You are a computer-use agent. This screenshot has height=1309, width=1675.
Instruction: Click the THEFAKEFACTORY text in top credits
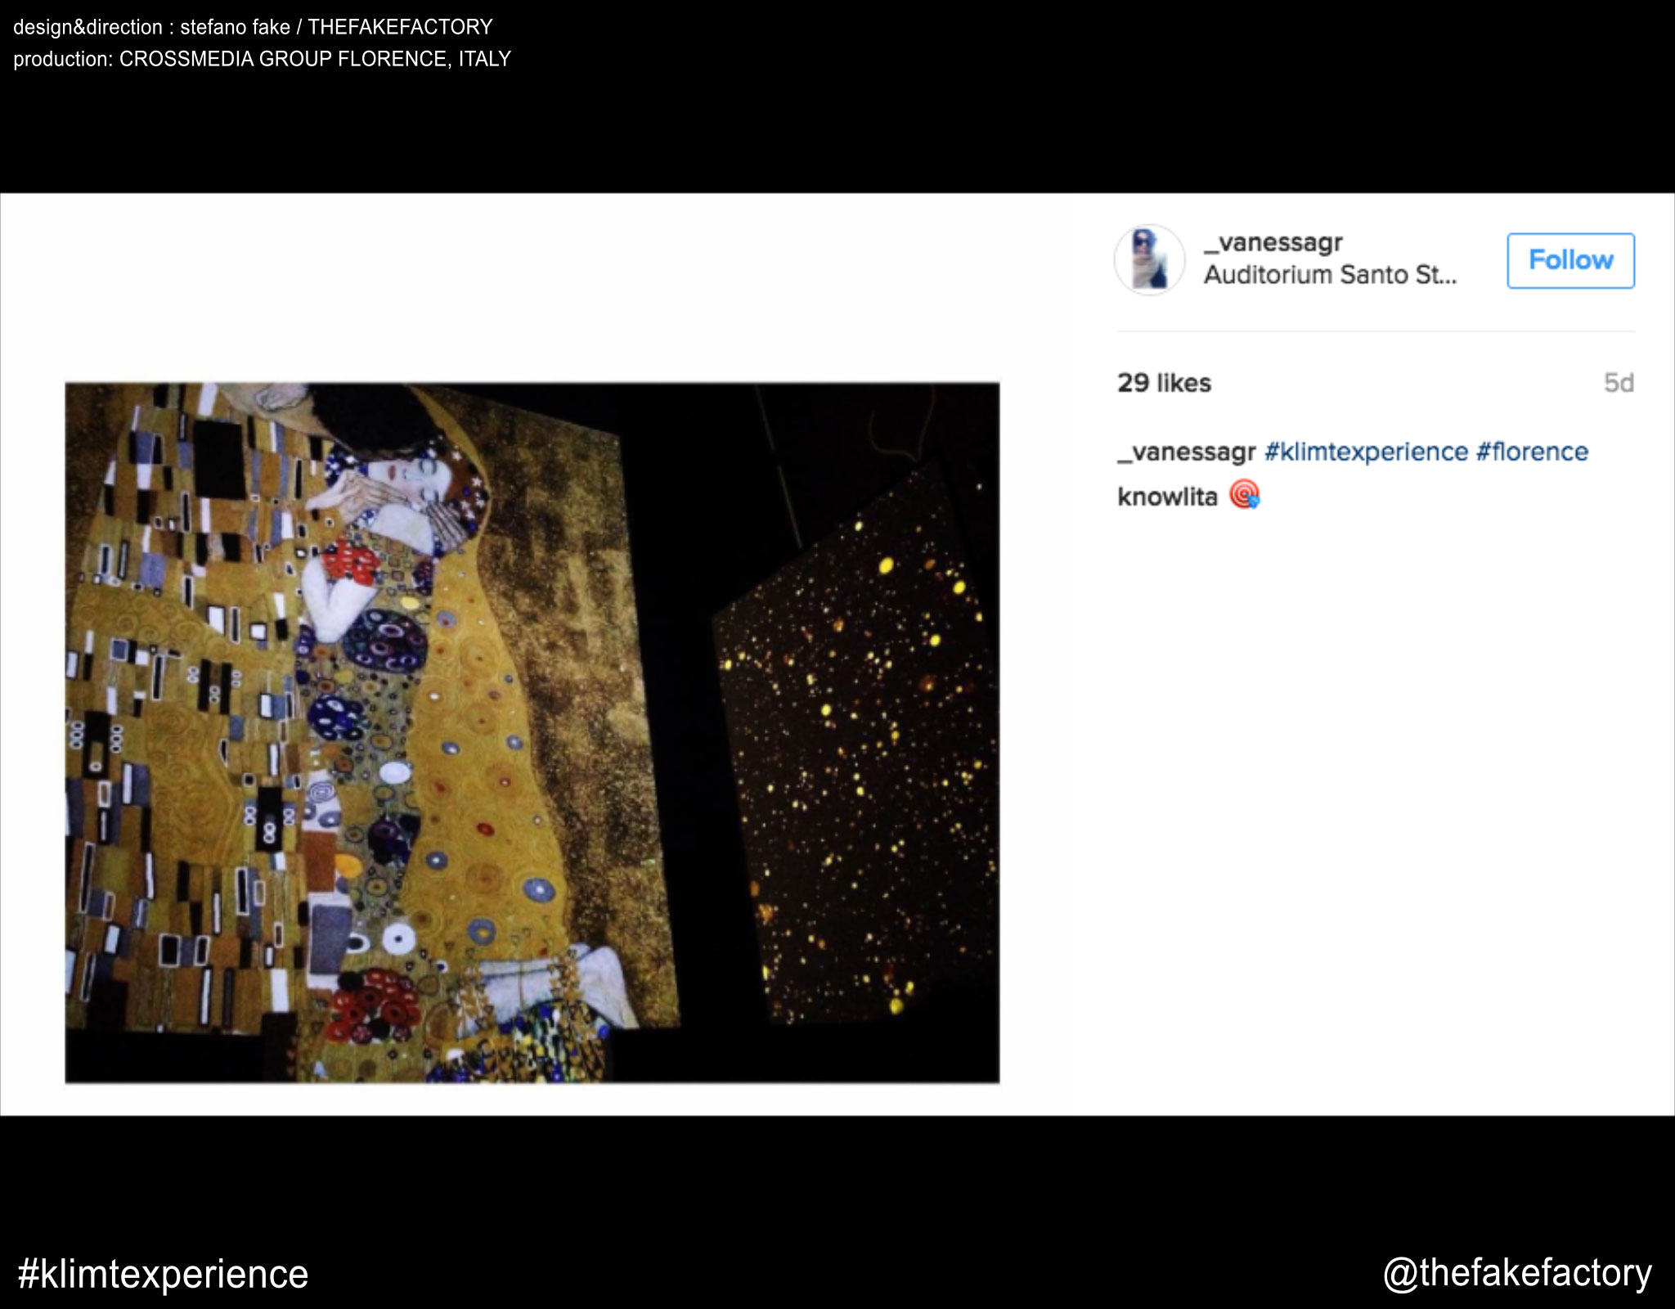400,27
